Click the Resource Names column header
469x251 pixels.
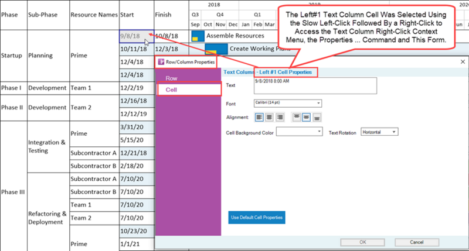click(x=94, y=15)
